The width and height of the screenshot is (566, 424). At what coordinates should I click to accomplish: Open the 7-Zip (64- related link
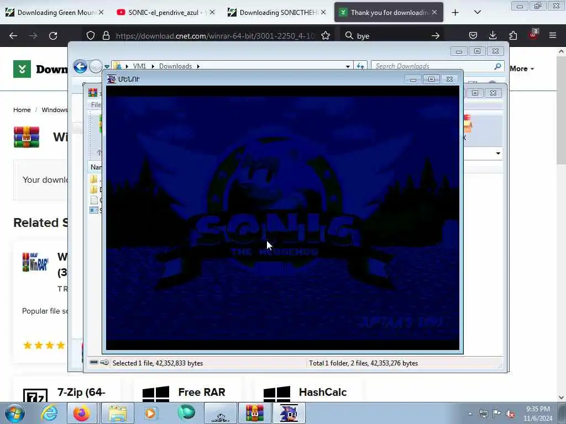pyautogui.click(x=81, y=392)
